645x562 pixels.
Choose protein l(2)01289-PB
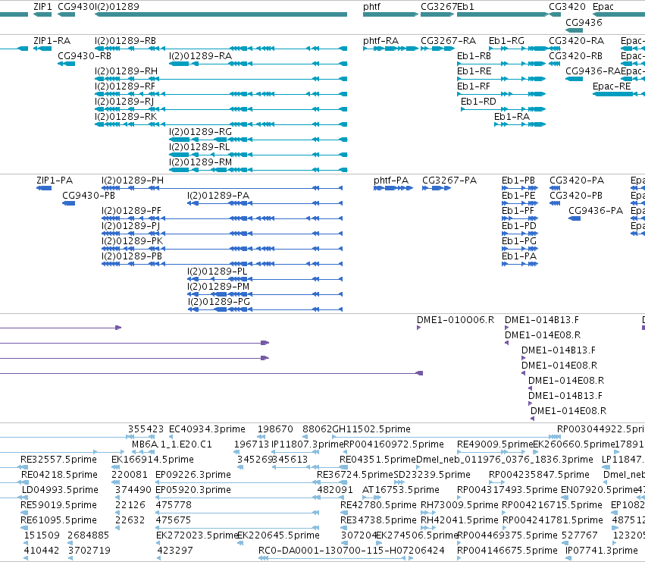[132, 256]
